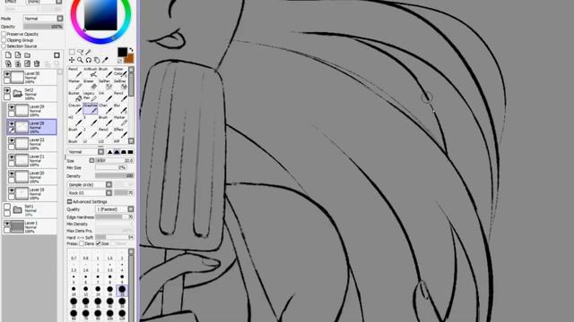Choose the rectangular selection tool
The width and height of the screenshot is (574, 322).
click(x=72, y=52)
